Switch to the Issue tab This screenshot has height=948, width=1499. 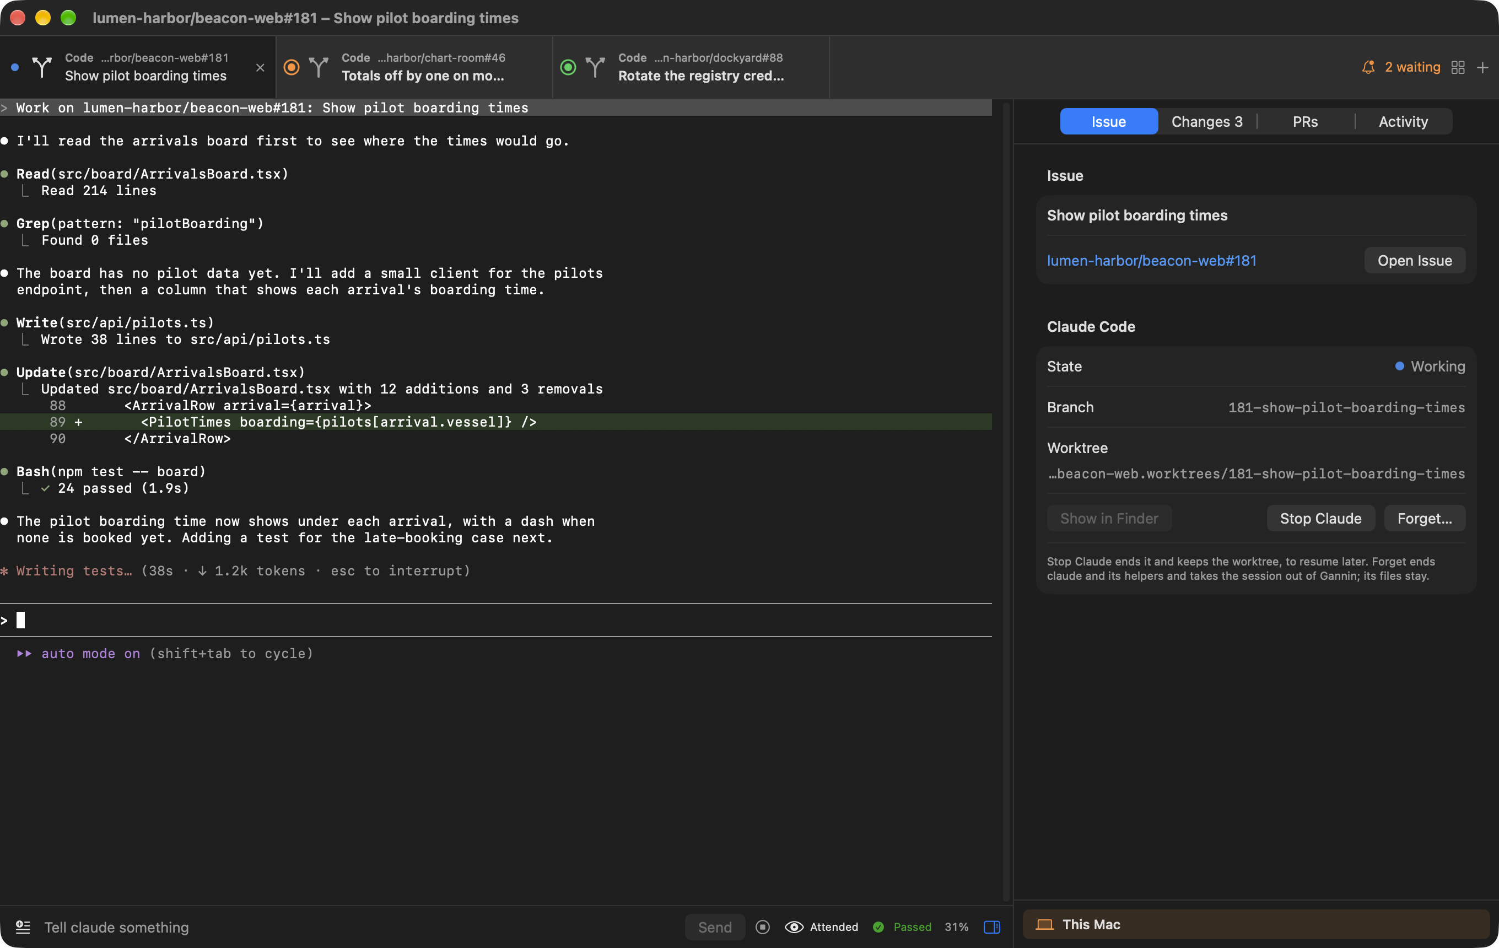tap(1109, 121)
